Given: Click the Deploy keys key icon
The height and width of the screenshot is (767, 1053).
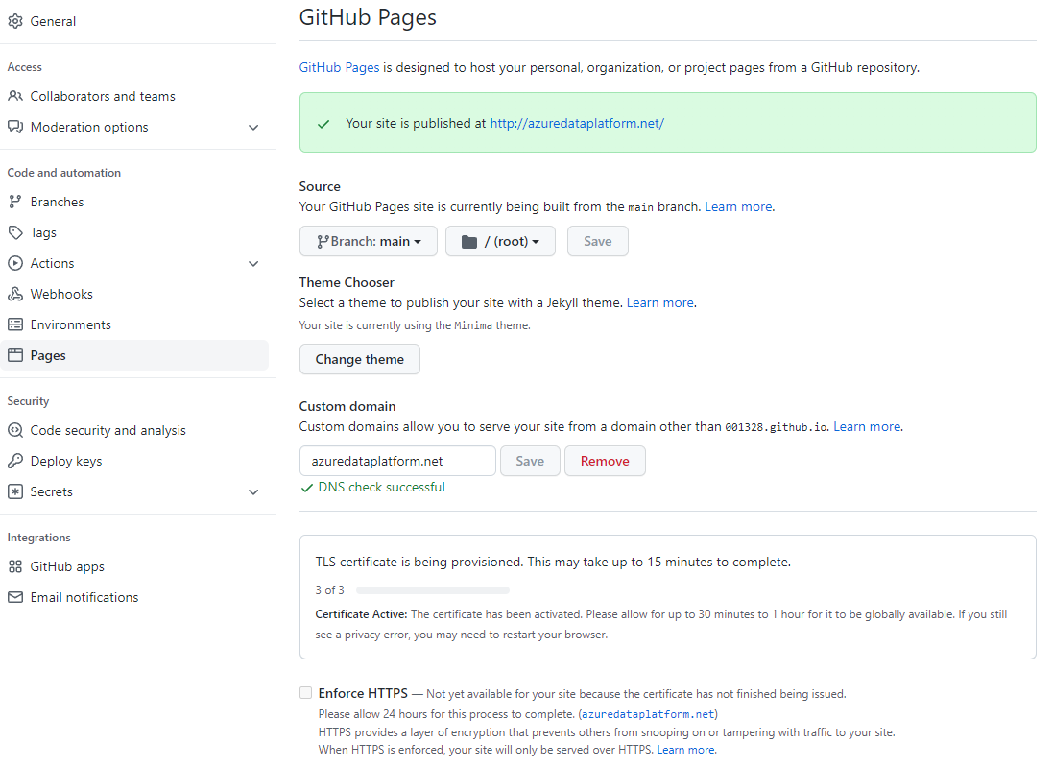Looking at the screenshot, I should [14, 461].
